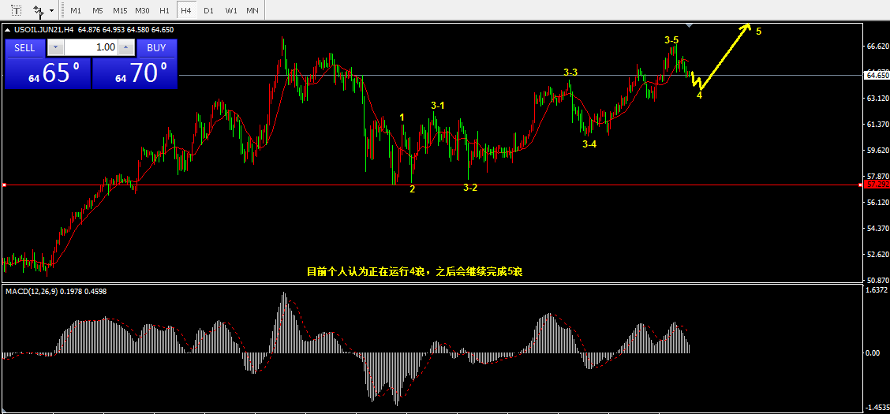
Task: Click the -1.4535 MACD scale value
Action: 876,407
